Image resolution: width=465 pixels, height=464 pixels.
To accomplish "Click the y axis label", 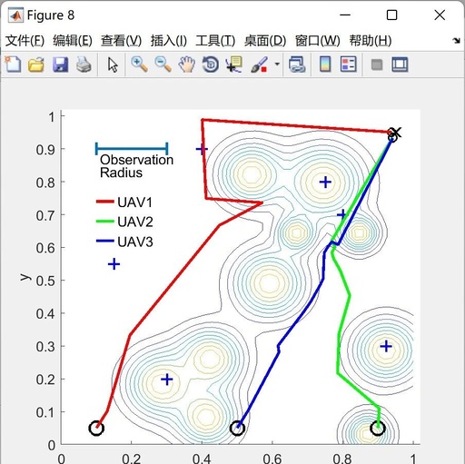I will tap(25, 277).
